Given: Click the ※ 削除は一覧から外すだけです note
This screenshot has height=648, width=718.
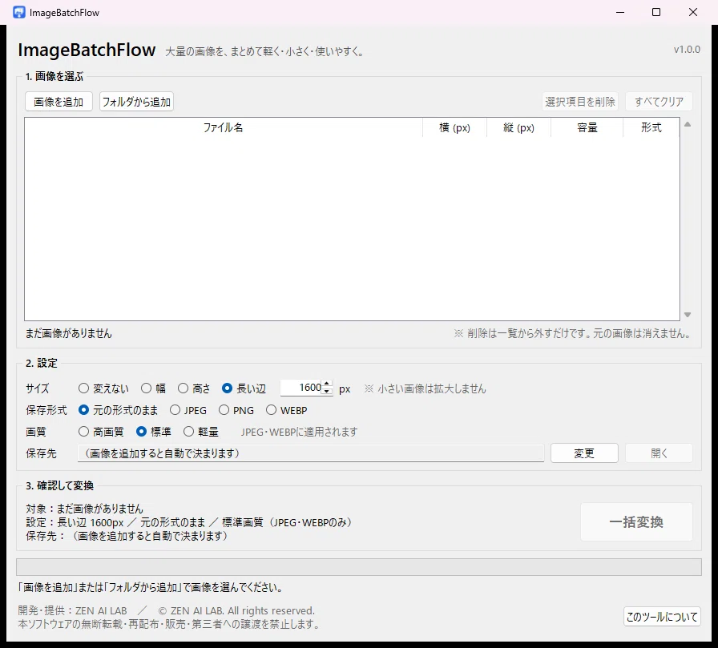Looking at the screenshot, I should point(572,333).
